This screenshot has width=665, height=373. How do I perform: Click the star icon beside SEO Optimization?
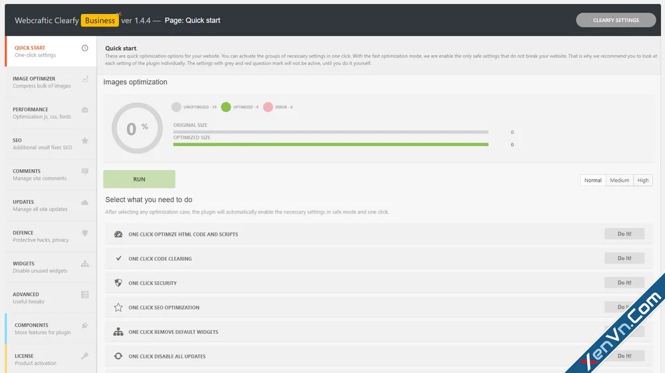click(x=118, y=307)
